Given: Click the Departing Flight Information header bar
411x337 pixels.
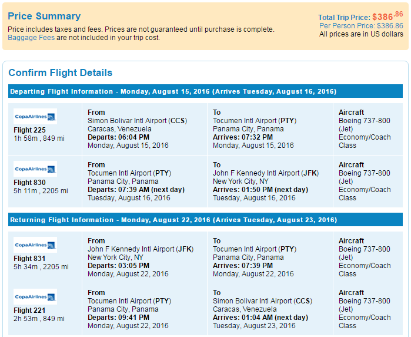Looking at the screenshot, I should [x=205, y=91].
